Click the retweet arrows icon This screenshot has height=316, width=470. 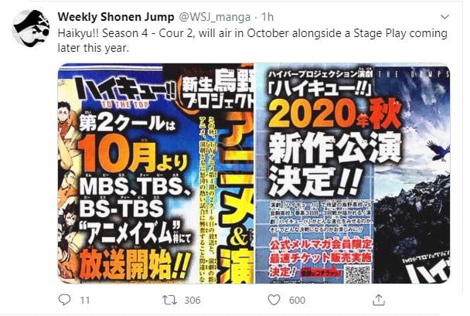point(169,300)
